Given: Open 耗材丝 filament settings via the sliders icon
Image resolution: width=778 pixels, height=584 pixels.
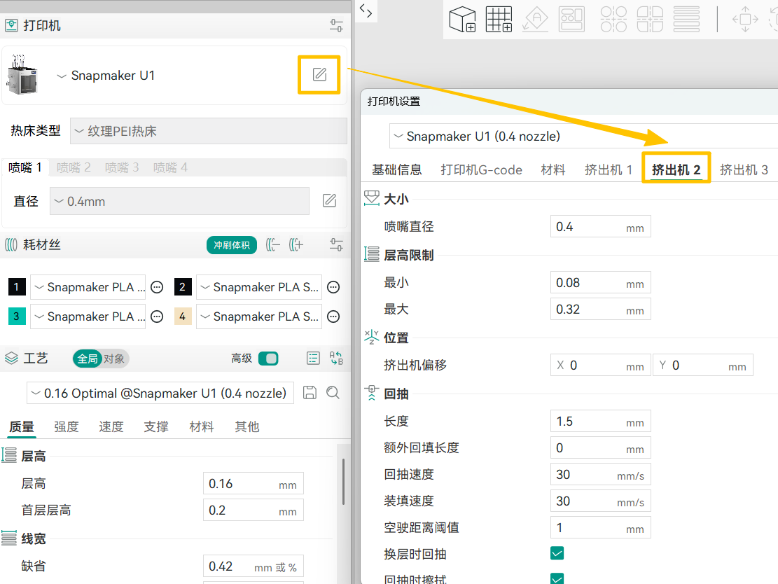Looking at the screenshot, I should [336, 245].
